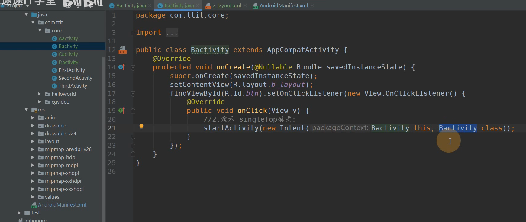Select ThirdActivity in project tree

tap(73, 86)
